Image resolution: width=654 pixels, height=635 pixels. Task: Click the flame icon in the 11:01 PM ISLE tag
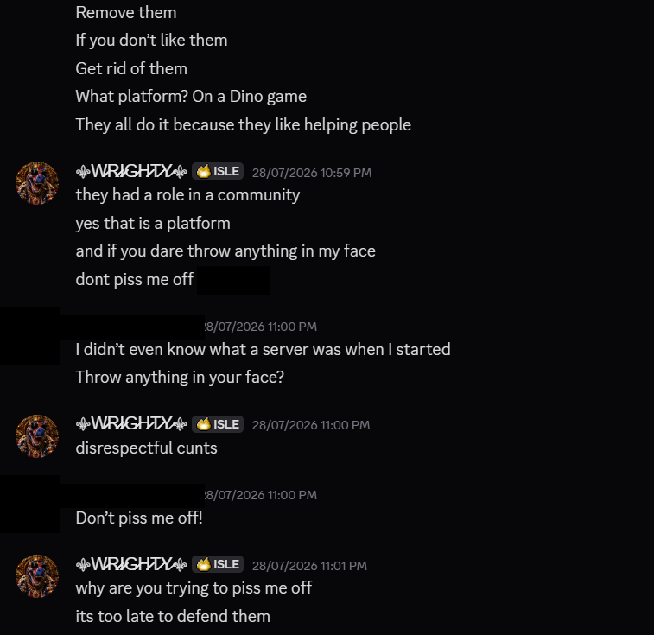coord(204,564)
